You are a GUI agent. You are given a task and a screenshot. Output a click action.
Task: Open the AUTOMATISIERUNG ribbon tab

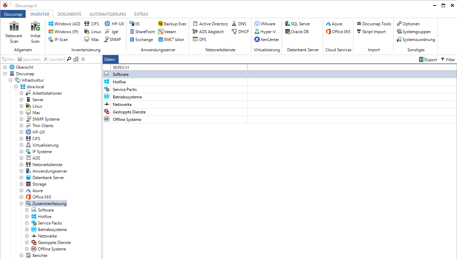(x=108, y=14)
